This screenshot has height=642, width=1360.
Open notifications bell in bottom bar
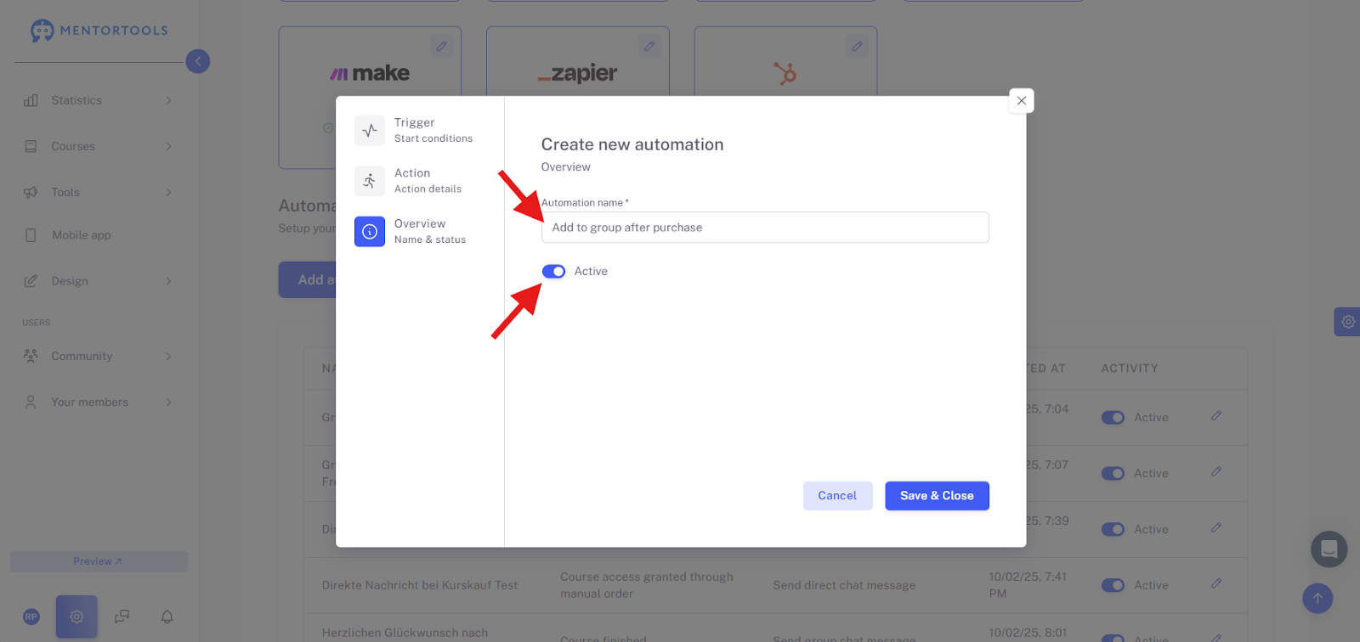[167, 617]
